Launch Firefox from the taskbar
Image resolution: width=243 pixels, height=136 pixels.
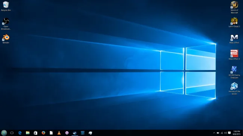click(43, 133)
